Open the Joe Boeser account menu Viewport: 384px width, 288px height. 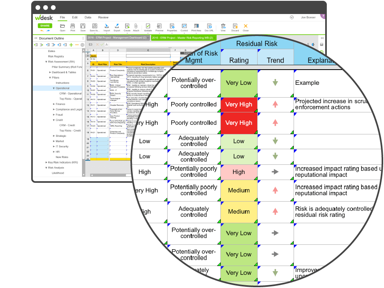click(x=308, y=17)
